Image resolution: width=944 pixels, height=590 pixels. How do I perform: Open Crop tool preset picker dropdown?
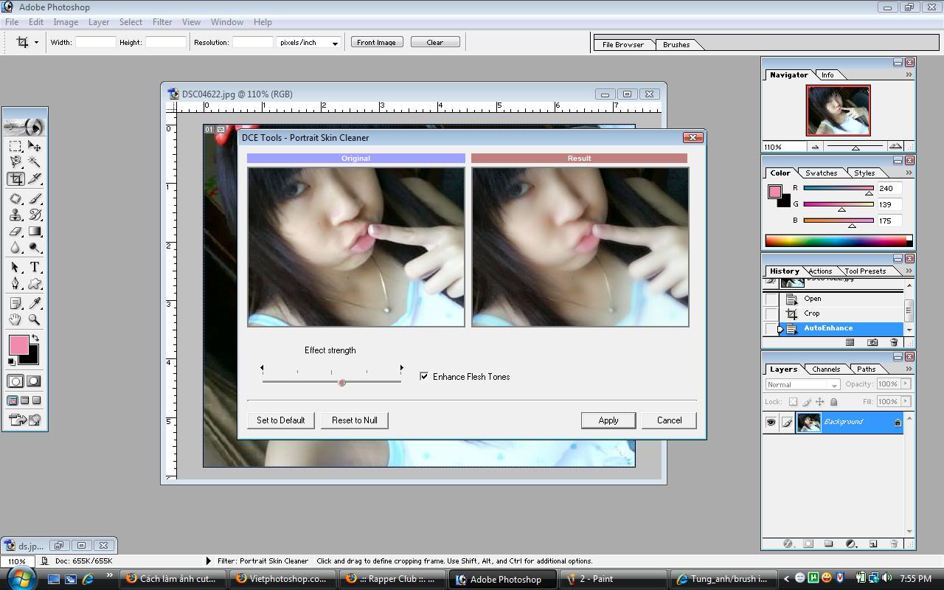point(36,43)
